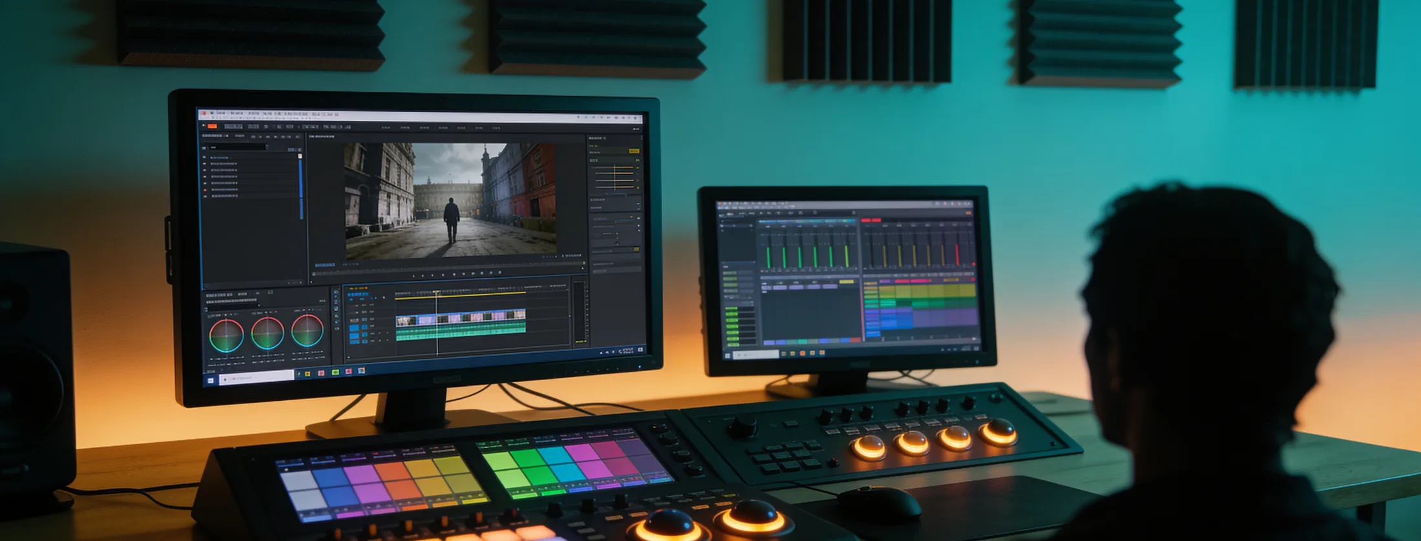
Task: Click the right color wheel in the grading panel
Action: pyautogui.click(x=307, y=331)
